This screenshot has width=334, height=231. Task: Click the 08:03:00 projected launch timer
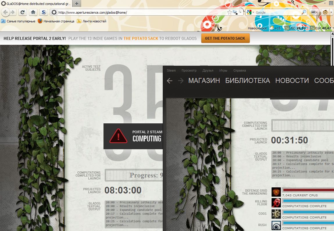click(123, 190)
